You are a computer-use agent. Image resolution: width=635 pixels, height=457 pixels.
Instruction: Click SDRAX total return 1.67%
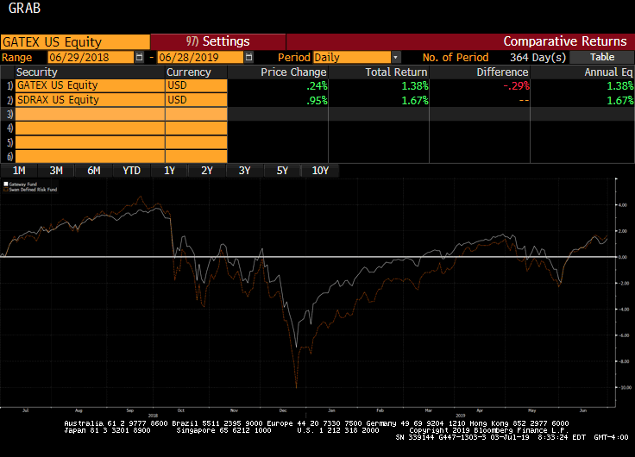coord(415,100)
